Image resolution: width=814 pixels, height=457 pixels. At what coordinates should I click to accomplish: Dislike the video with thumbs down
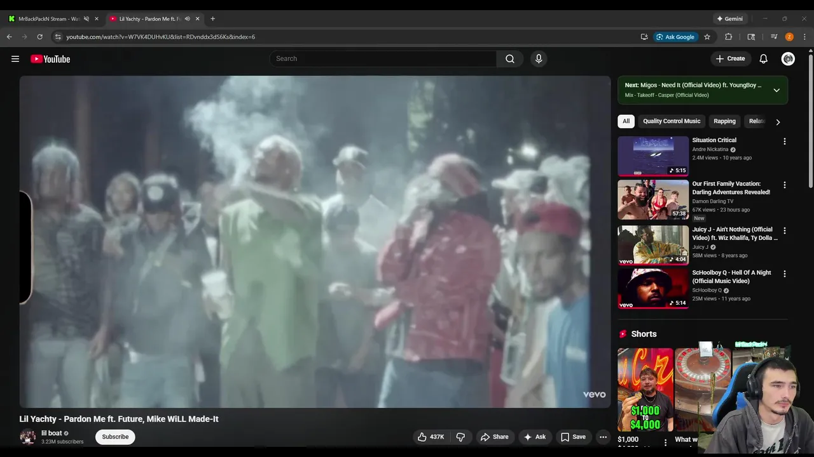(461, 437)
